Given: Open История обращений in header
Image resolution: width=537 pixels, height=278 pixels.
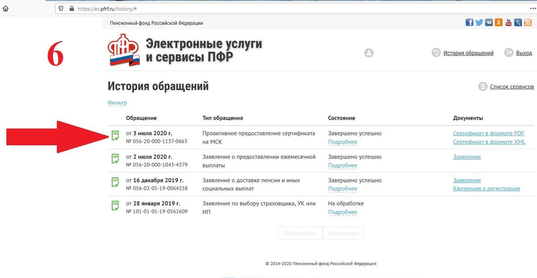Looking at the screenshot, I should pos(468,53).
